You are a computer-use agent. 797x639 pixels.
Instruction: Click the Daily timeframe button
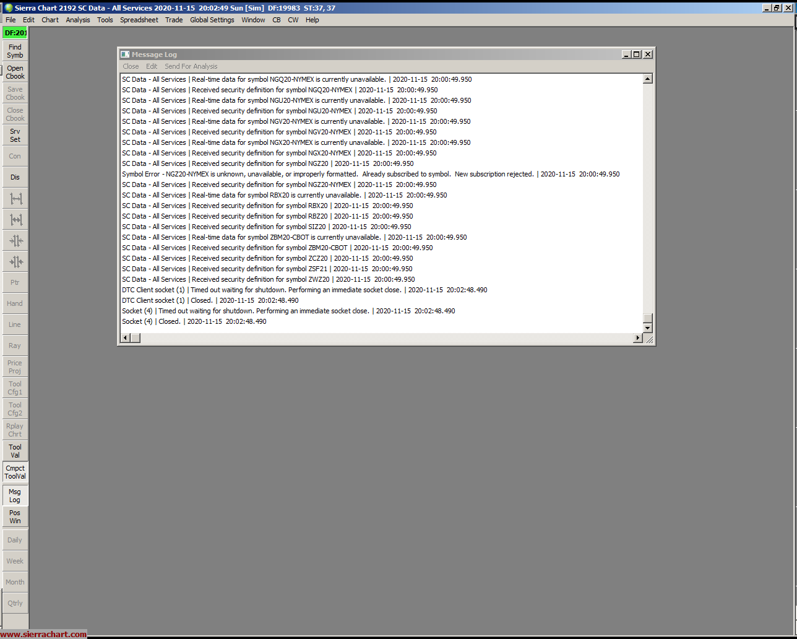click(x=15, y=540)
